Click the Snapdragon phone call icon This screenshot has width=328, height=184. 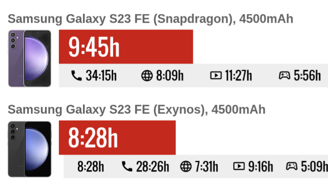click(x=76, y=76)
